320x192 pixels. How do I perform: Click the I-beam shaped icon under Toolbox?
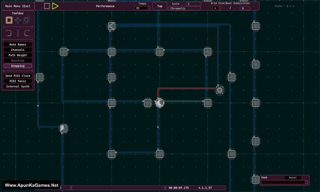(x=18, y=33)
